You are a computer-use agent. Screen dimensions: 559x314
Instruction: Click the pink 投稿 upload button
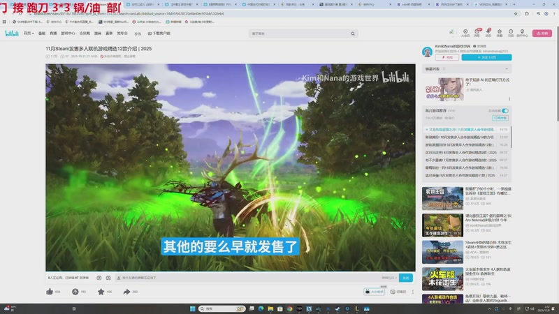542,33
